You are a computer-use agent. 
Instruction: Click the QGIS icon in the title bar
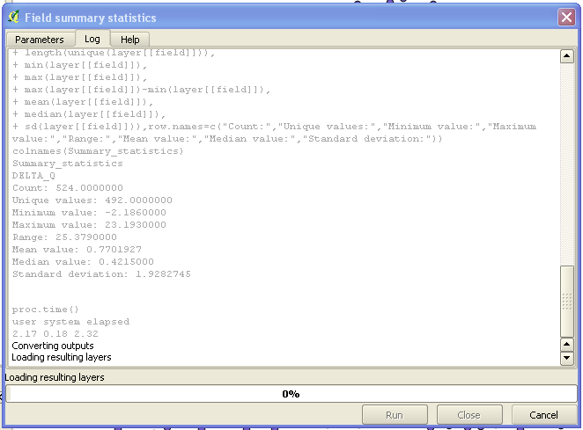(x=13, y=17)
